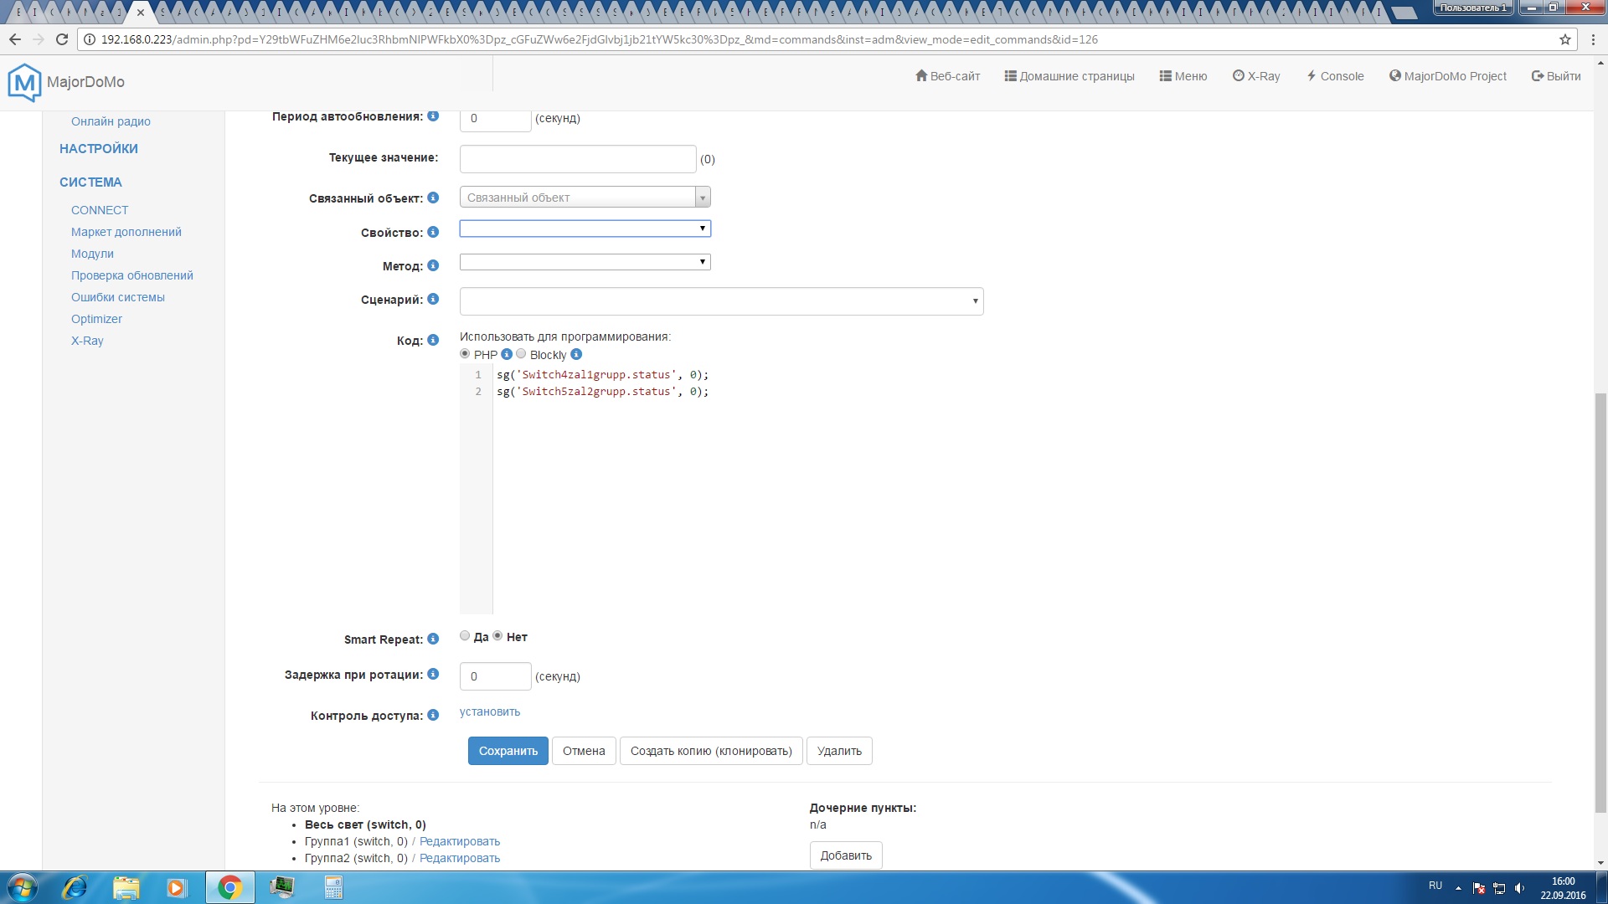Click info icon next to Blockly option
The width and height of the screenshot is (1608, 904).
point(576,354)
